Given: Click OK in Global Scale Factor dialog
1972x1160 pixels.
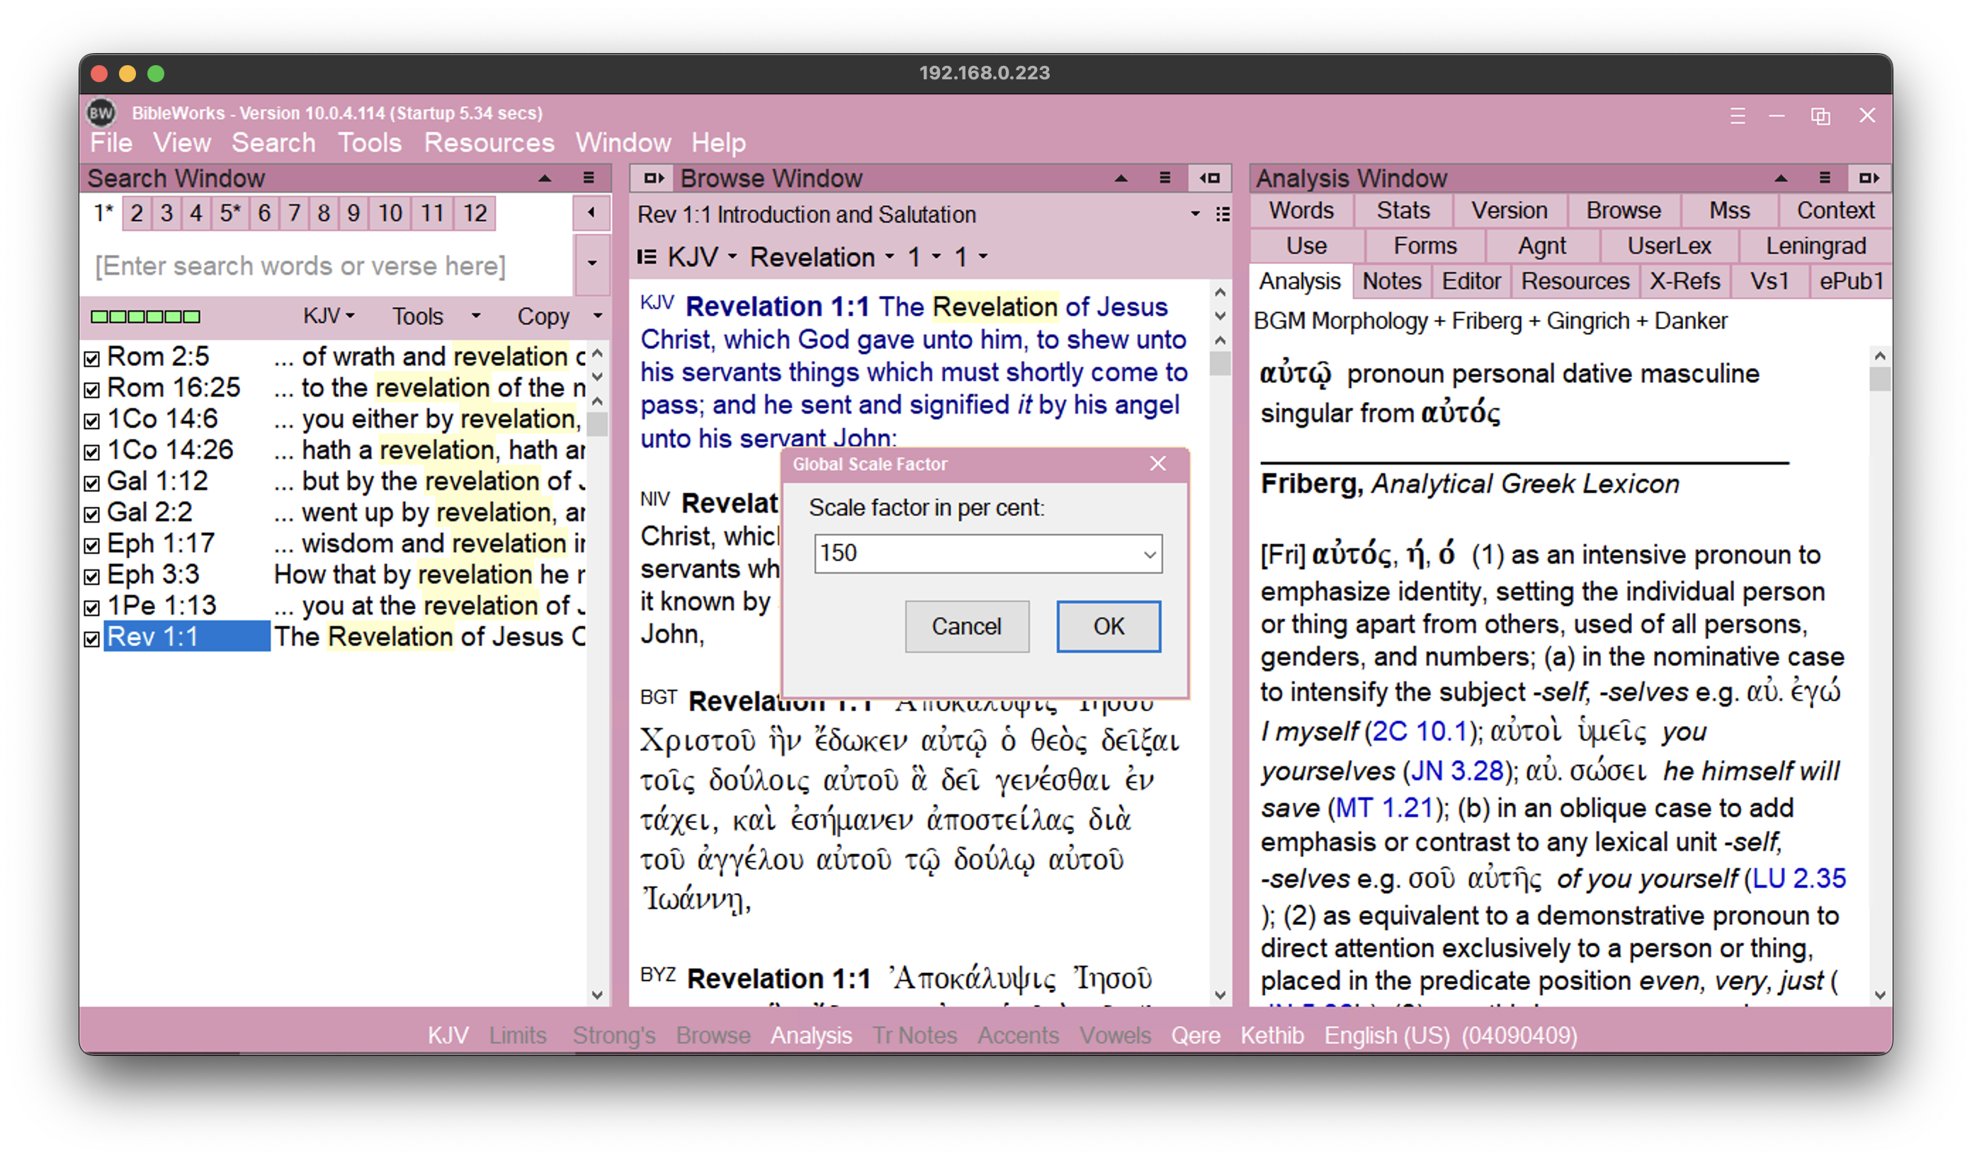Looking at the screenshot, I should (x=1108, y=626).
